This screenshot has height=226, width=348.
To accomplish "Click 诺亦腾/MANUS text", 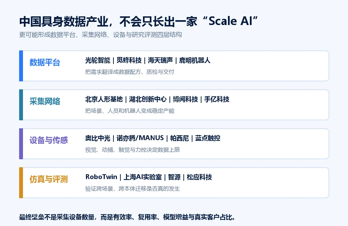I will coord(140,138).
